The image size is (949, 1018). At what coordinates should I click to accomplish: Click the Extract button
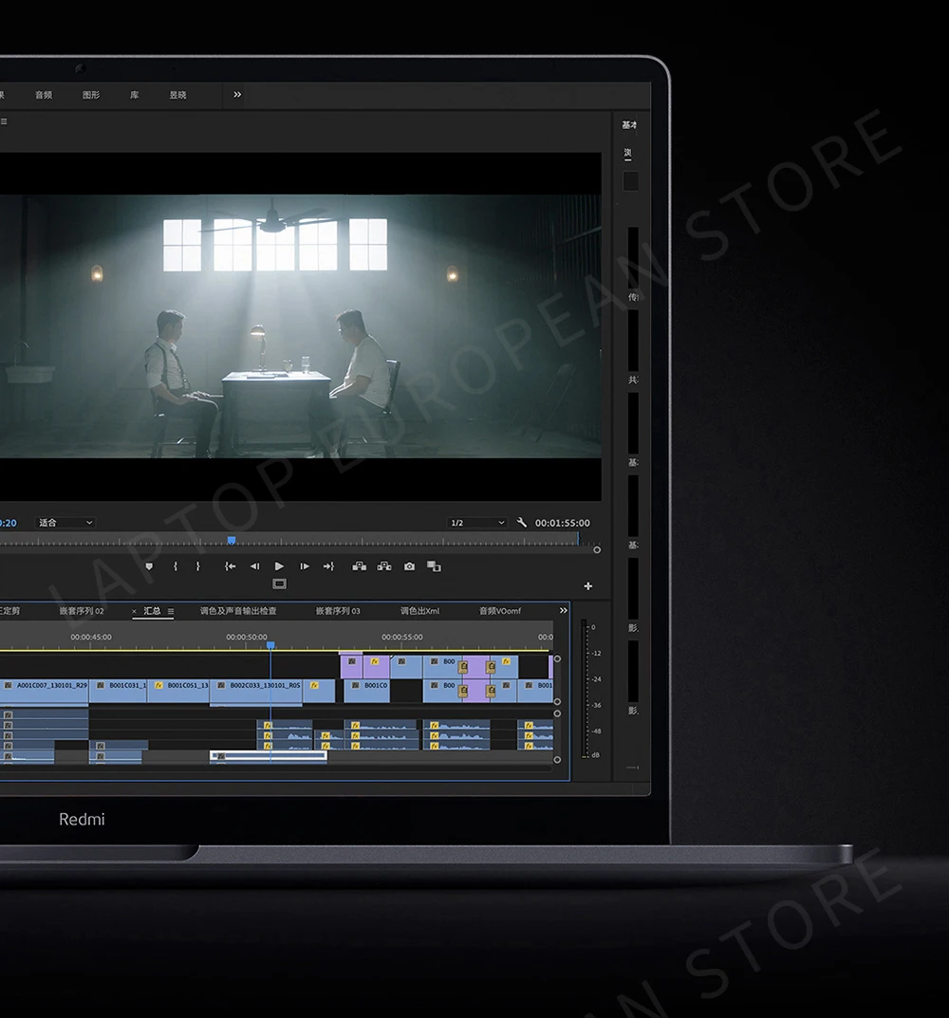tap(384, 566)
